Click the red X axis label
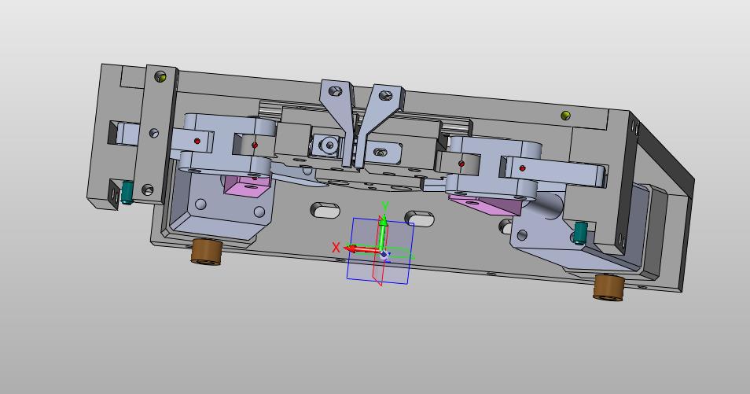750x394 pixels. (x=336, y=248)
